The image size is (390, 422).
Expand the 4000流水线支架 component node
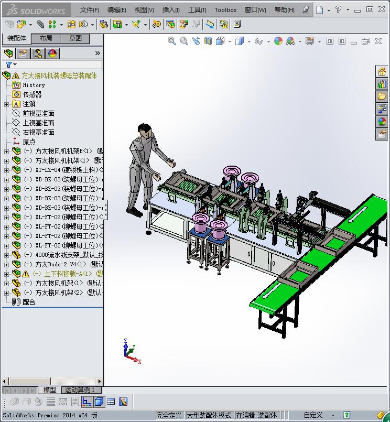(6, 255)
